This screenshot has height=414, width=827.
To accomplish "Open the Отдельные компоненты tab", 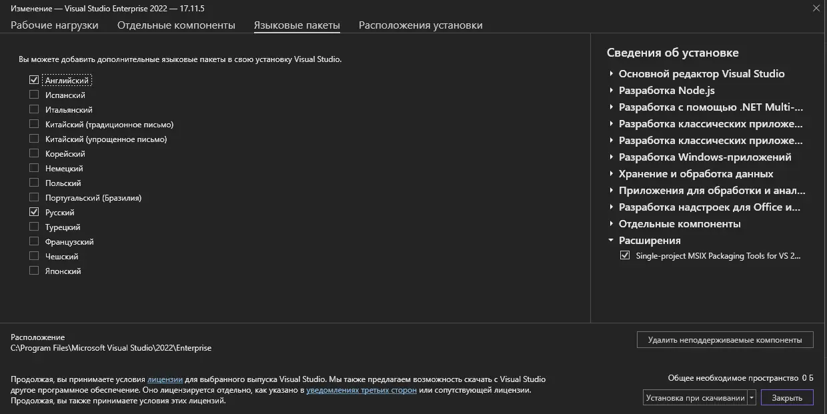I will [x=176, y=25].
